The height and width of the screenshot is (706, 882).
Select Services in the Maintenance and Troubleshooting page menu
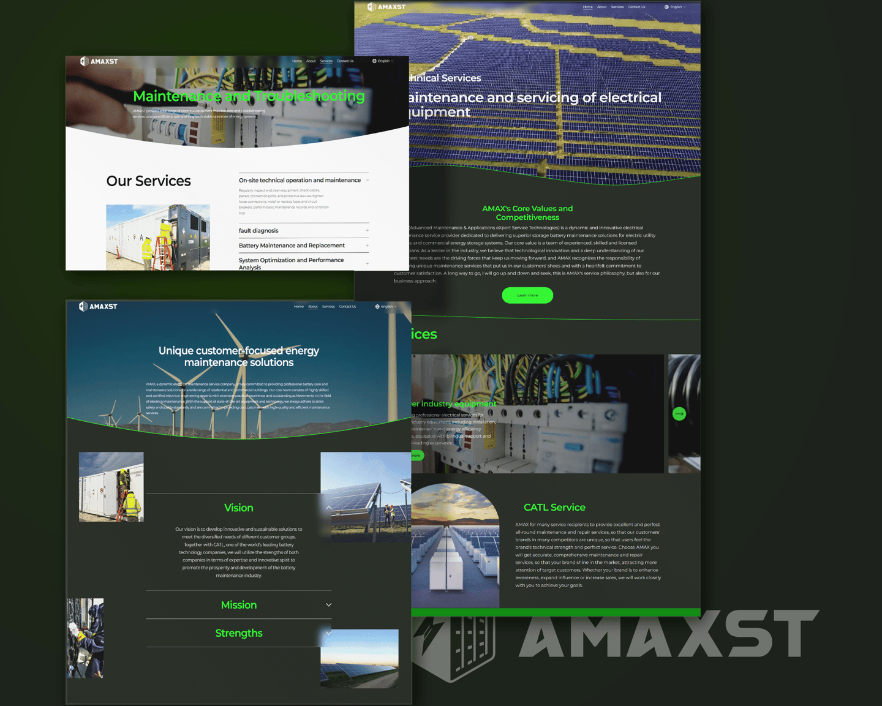(x=326, y=61)
